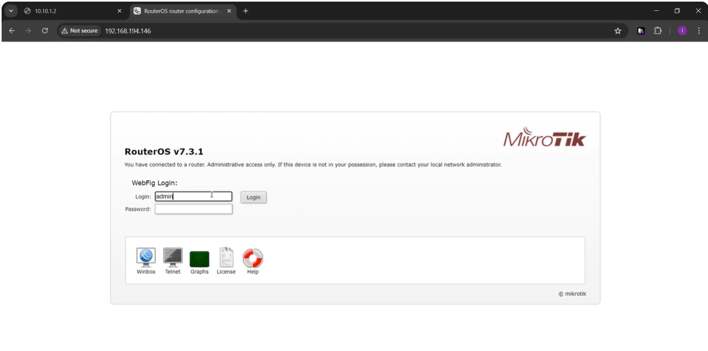
Task: Click the Telnet icon
Action: tap(173, 258)
